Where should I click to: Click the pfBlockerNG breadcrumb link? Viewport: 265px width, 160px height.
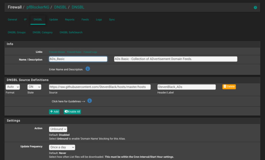coord(38,7)
